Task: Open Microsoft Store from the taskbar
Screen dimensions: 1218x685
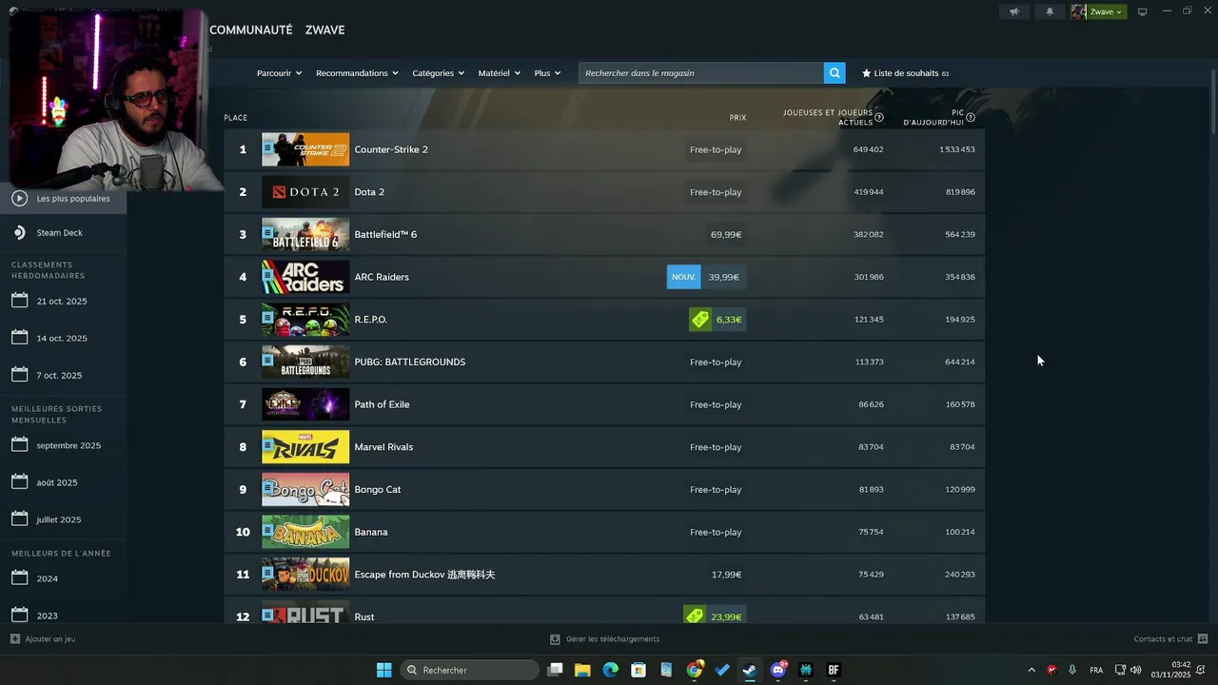Action: coord(638,670)
